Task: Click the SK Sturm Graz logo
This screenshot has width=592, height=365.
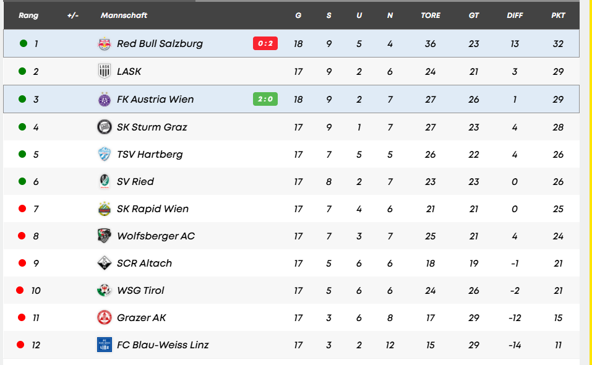Action: coord(104,127)
